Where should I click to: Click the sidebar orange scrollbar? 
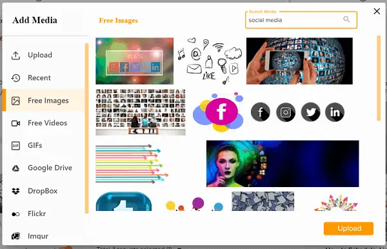(x=86, y=128)
